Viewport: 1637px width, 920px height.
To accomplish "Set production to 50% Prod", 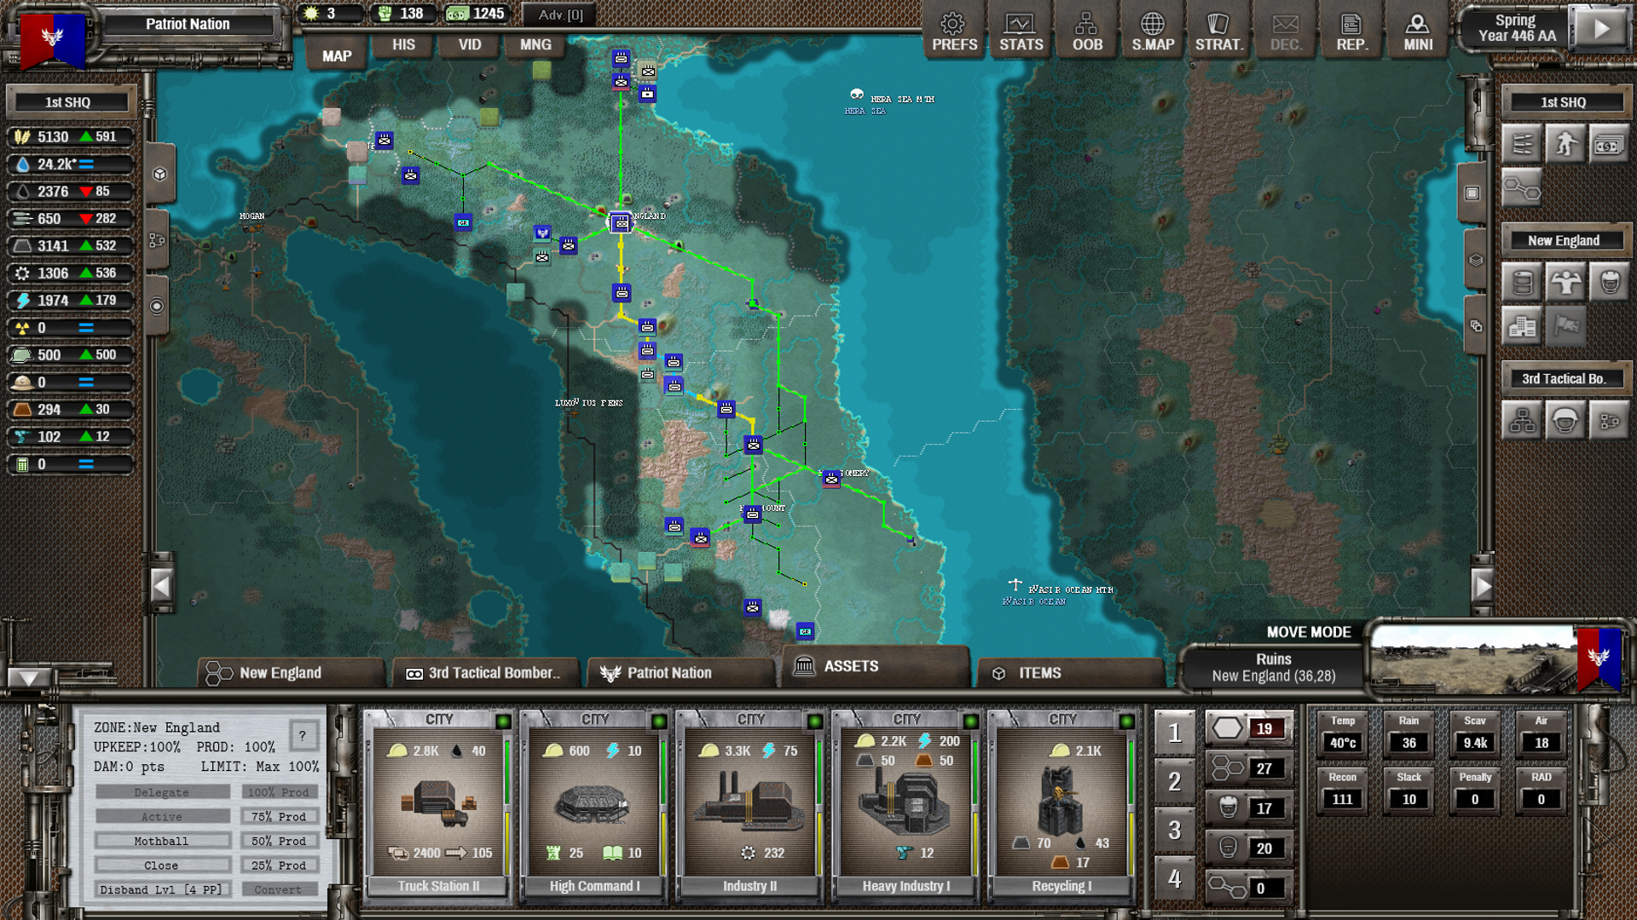I will coord(279,841).
